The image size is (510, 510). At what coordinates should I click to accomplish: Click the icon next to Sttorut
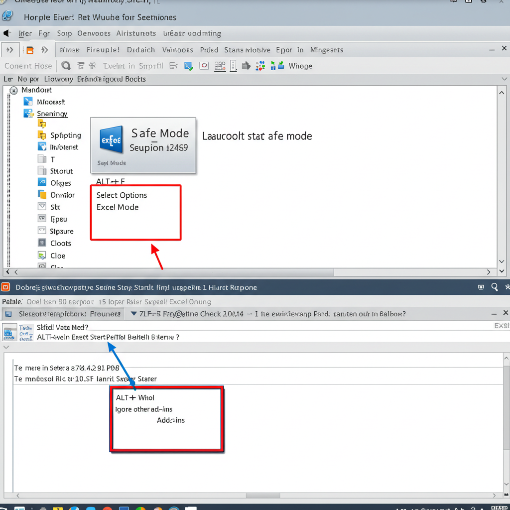pyautogui.click(x=42, y=171)
